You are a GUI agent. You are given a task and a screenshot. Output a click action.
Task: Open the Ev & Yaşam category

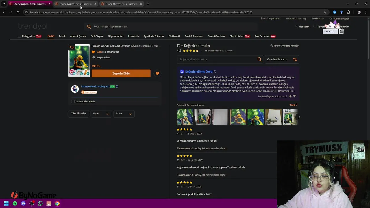point(97,36)
